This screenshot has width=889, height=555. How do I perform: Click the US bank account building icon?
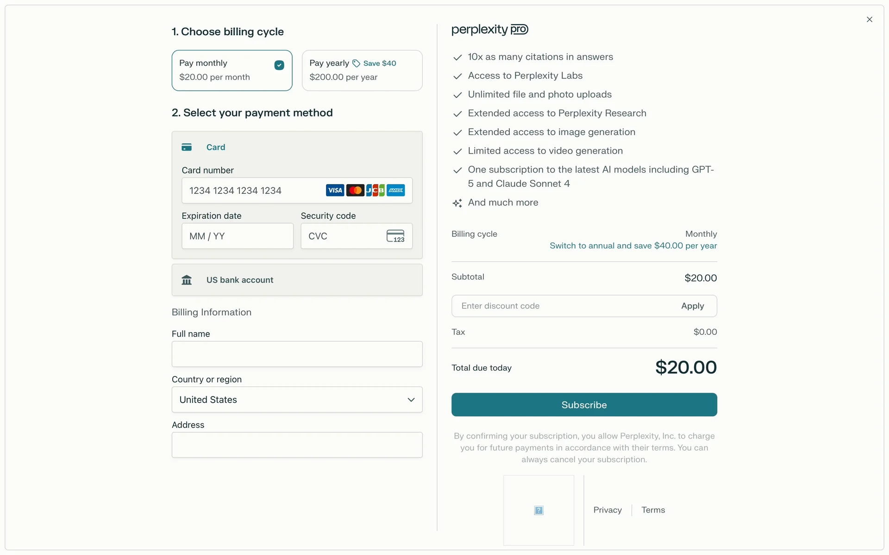pyautogui.click(x=187, y=280)
